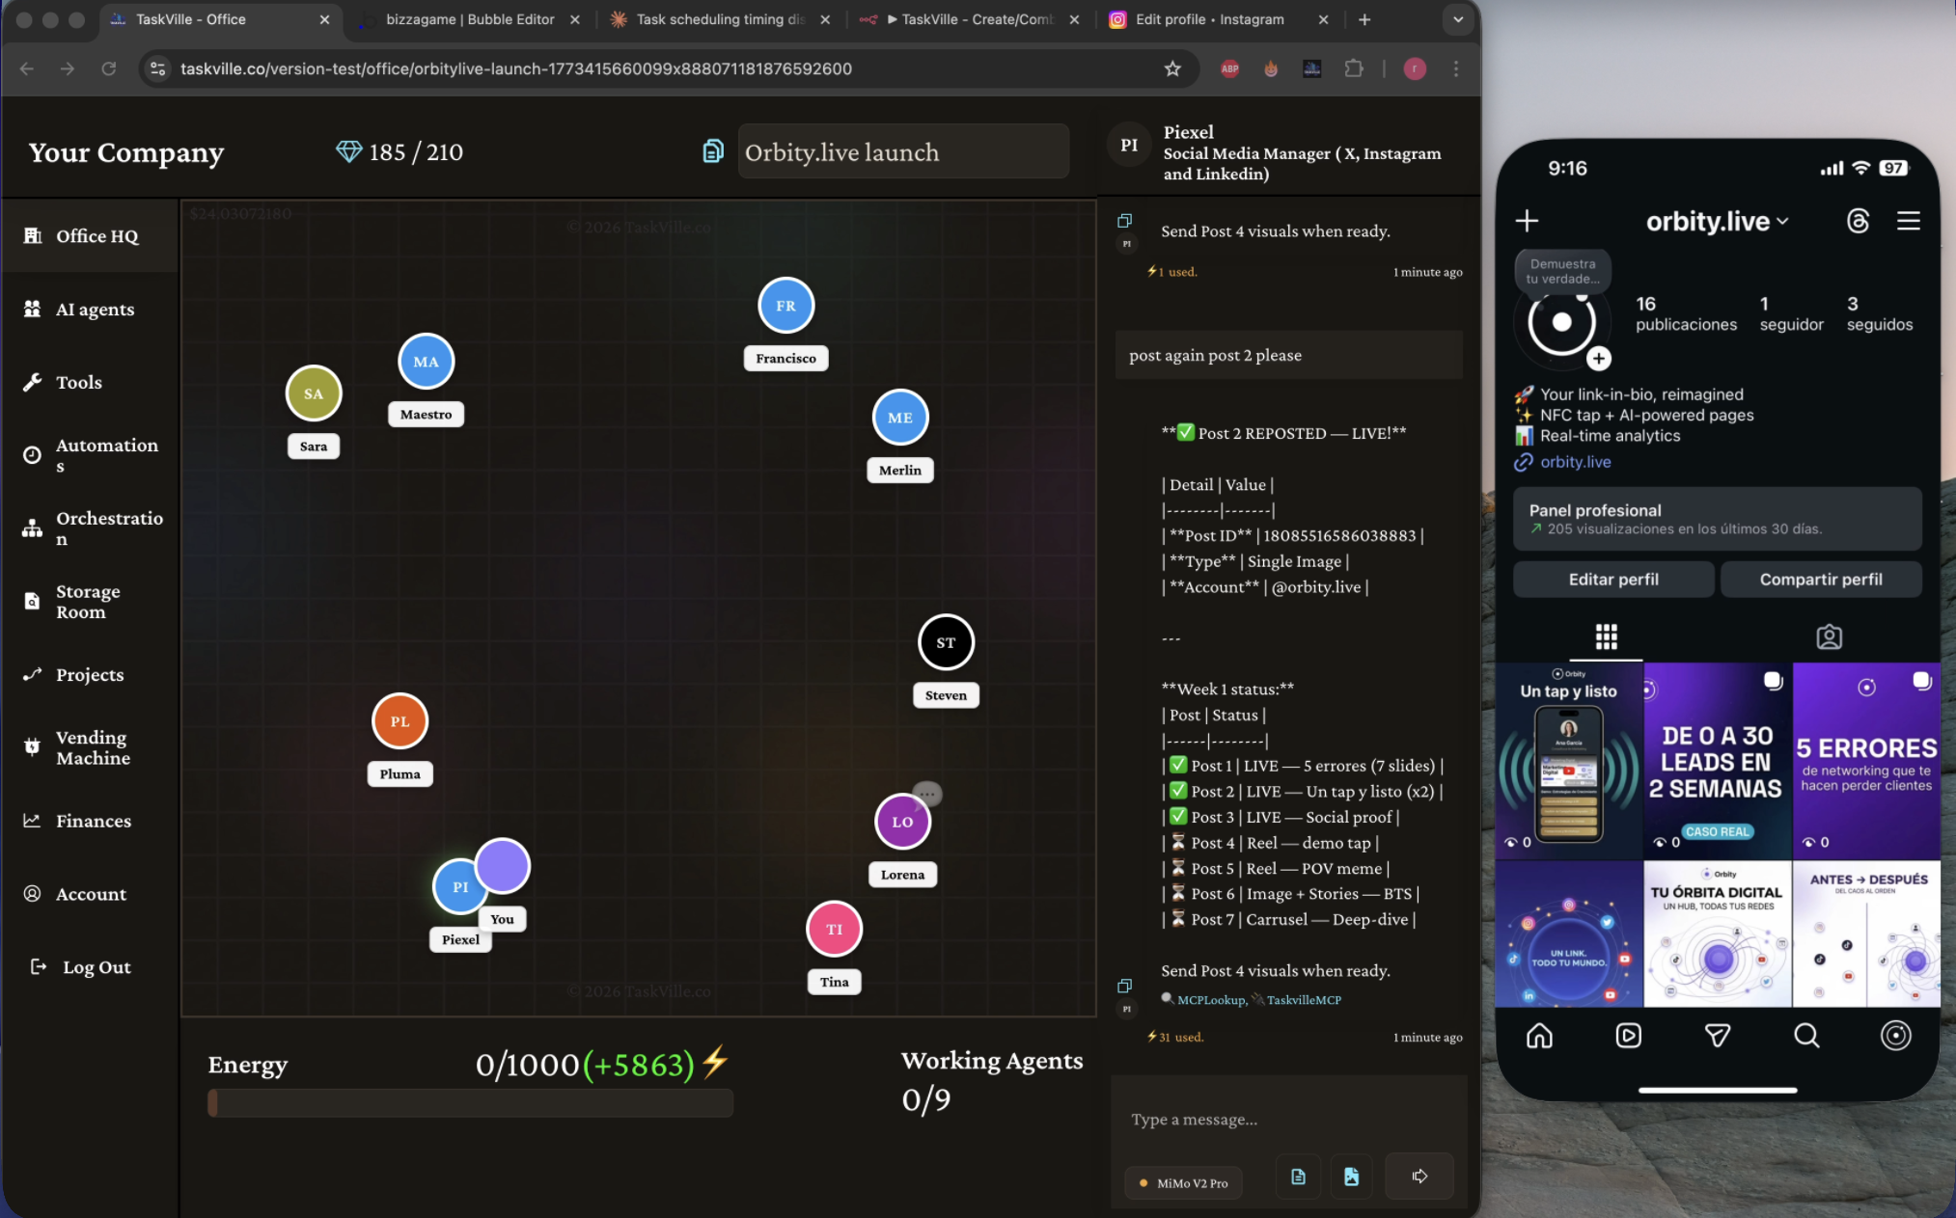Select the Maestro agent avatar
Screen dimensions: 1956x1218
[426, 362]
